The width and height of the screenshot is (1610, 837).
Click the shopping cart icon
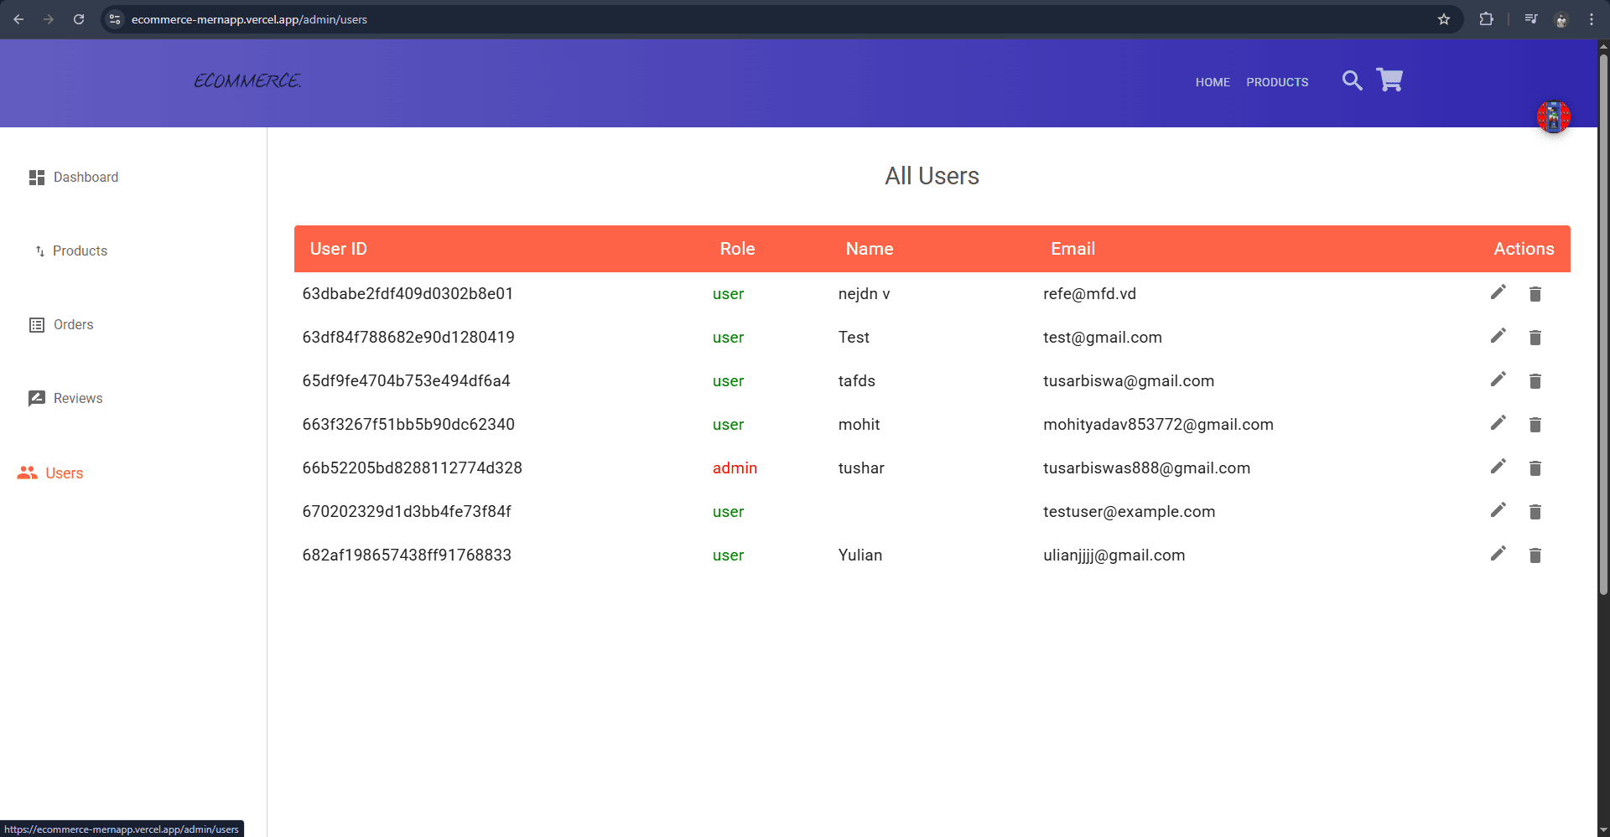1389,79
